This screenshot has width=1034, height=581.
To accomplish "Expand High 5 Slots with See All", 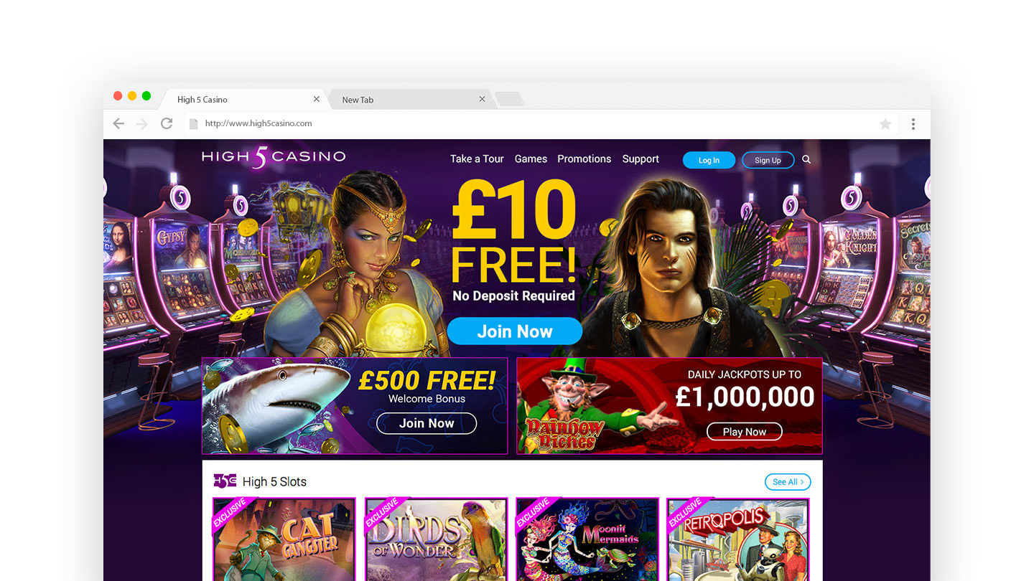I will point(788,482).
